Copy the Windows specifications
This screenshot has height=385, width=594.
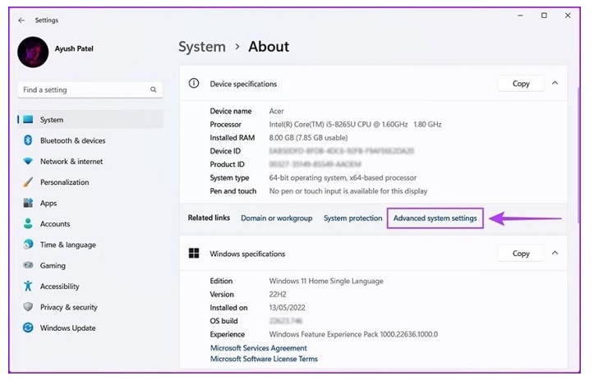pyautogui.click(x=521, y=254)
